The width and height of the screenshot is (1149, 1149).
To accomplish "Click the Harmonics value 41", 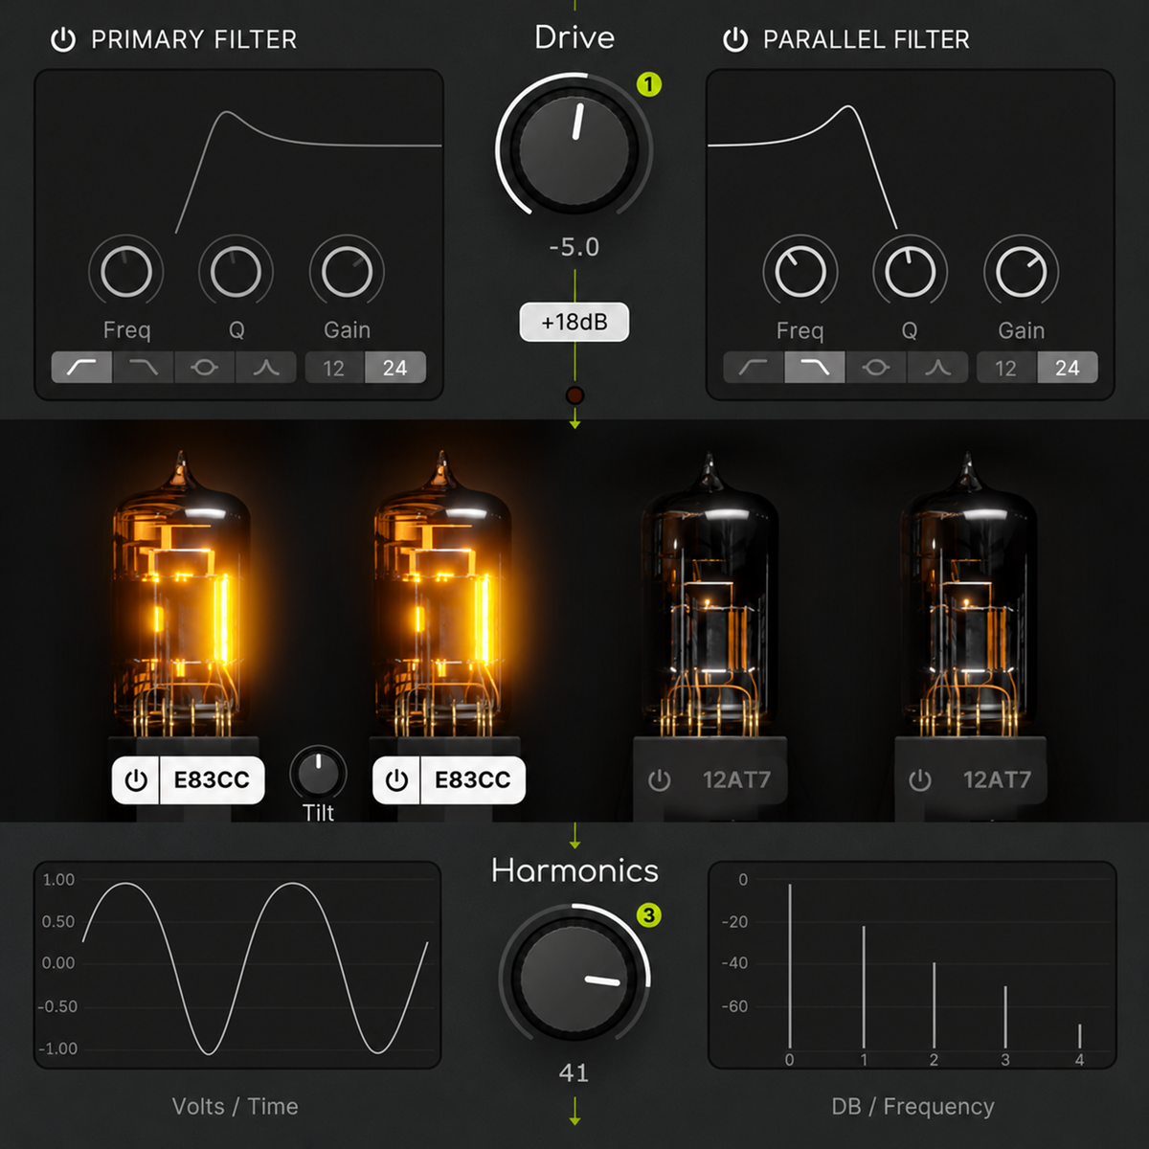I will pyautogui.click(x=574, y=1073).
